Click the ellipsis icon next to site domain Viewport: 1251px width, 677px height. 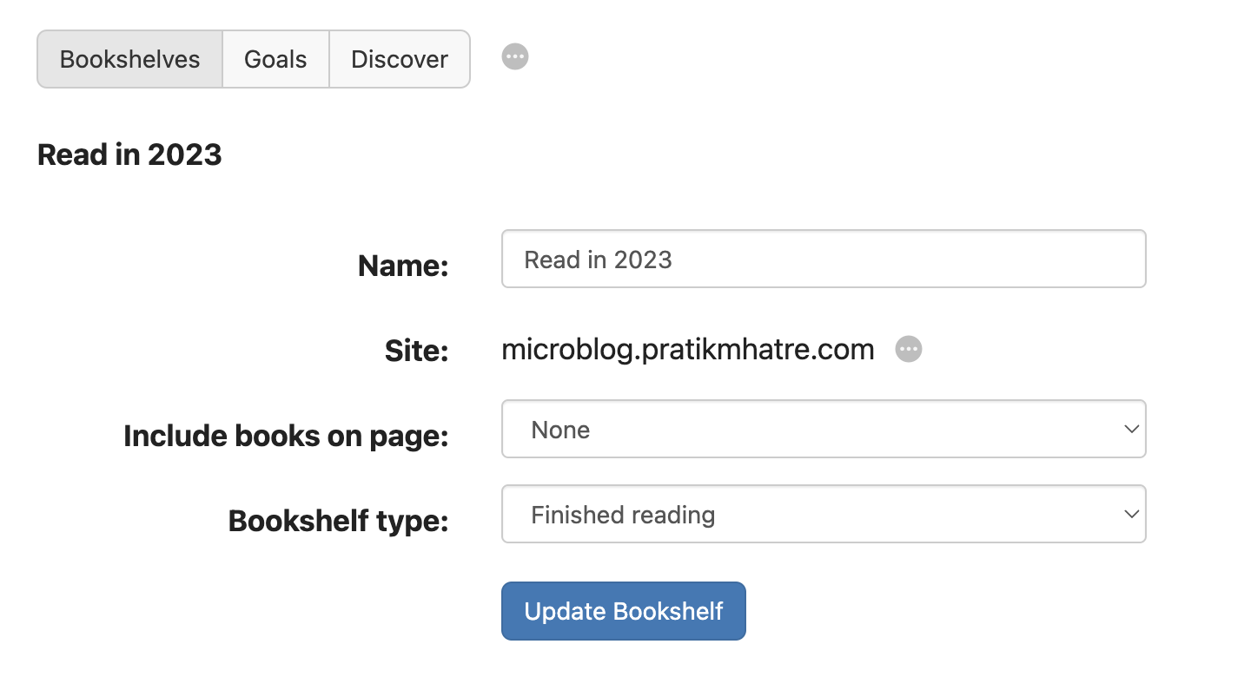(909, 349)
